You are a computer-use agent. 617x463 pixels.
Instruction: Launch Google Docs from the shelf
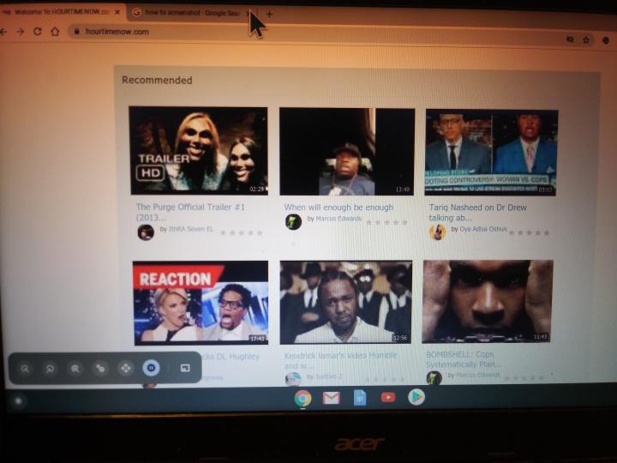[x=360, y=398]
